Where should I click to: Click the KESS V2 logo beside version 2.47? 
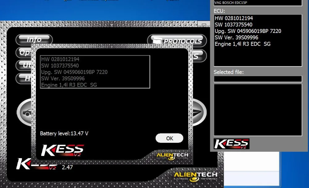pos(37,164)
